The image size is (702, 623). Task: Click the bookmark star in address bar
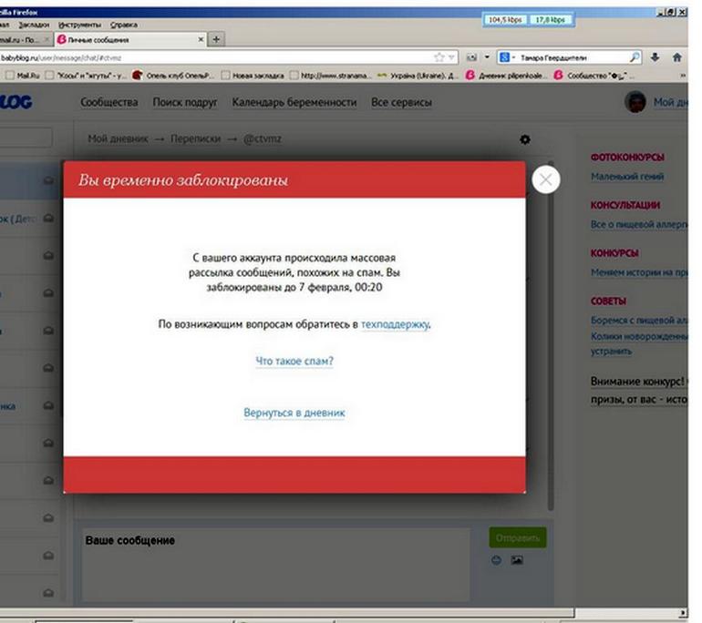(x=439, y=56)
